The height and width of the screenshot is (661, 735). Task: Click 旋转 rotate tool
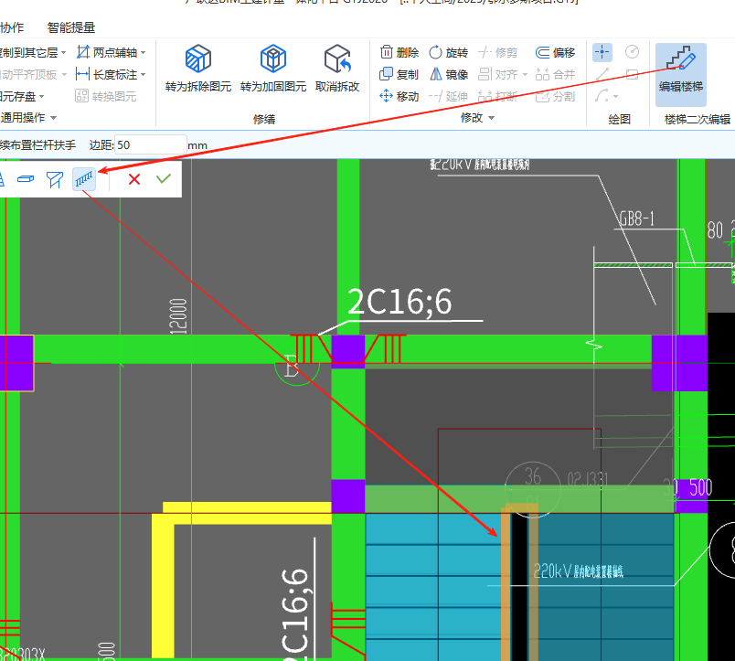pos(449,52)
